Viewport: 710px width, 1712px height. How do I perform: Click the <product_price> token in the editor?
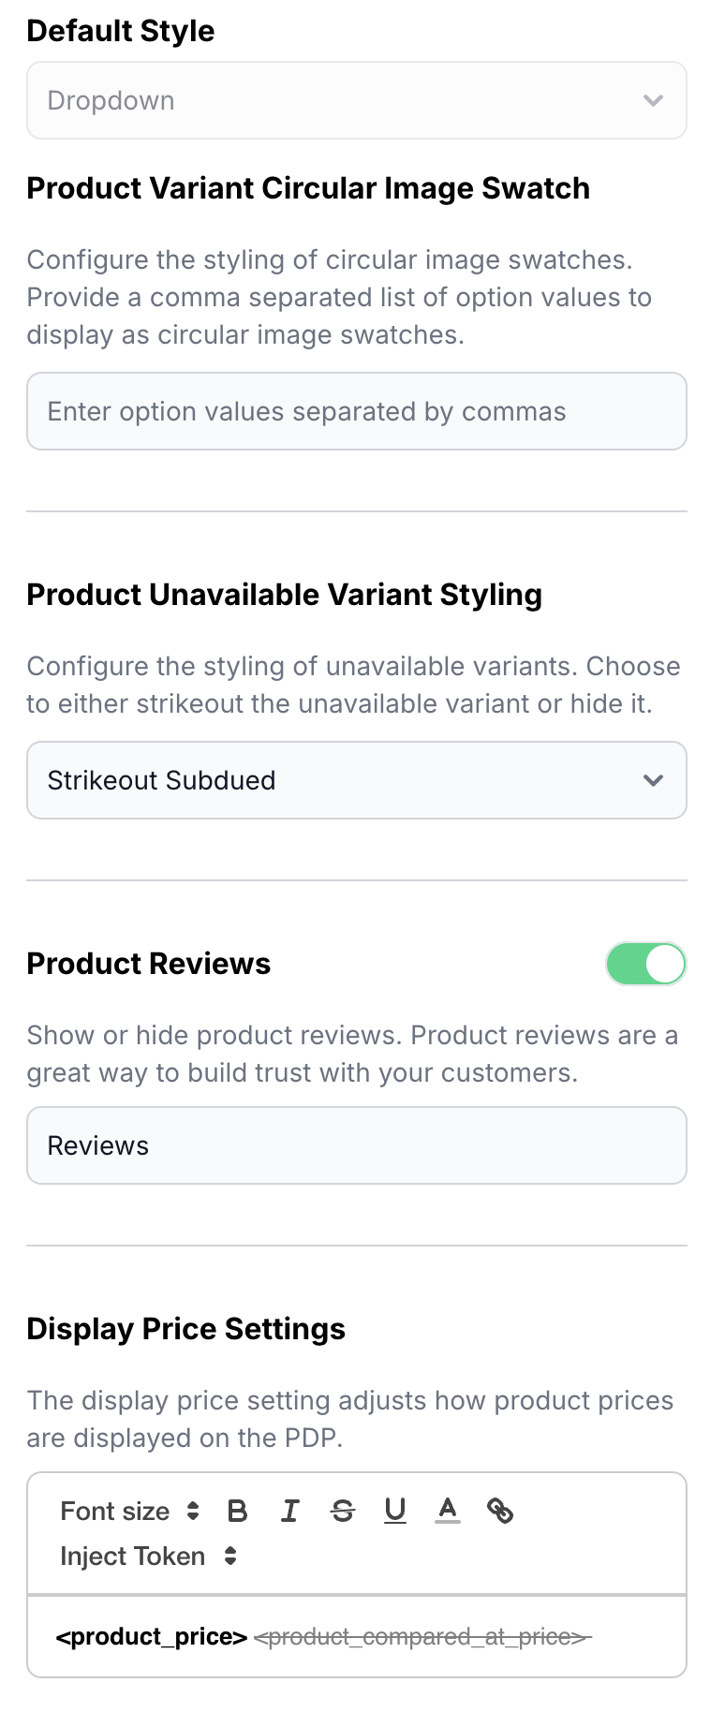tap(152, 1637)
